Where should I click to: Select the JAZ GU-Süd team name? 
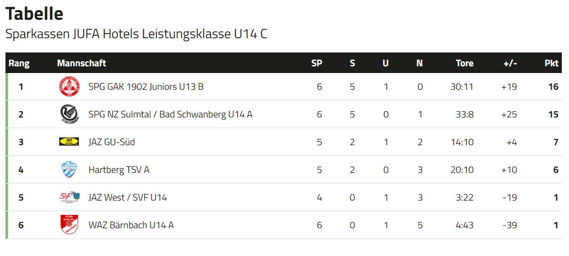(111, 142)
